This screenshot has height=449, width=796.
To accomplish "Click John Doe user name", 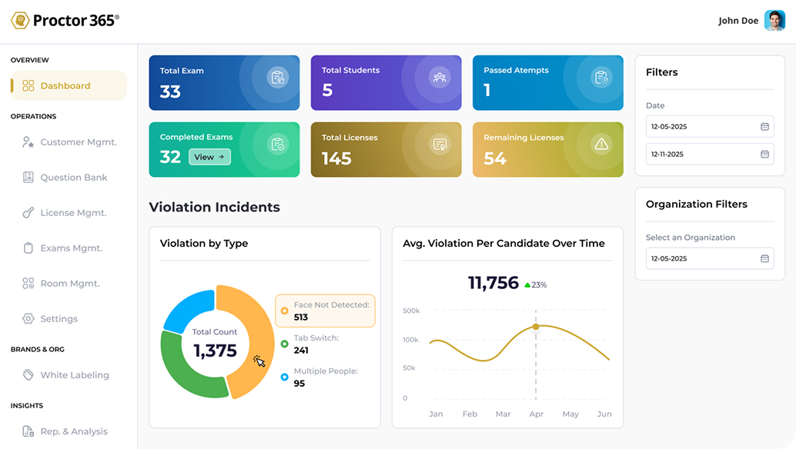I will pyautogui.click(x=738, y=21).
